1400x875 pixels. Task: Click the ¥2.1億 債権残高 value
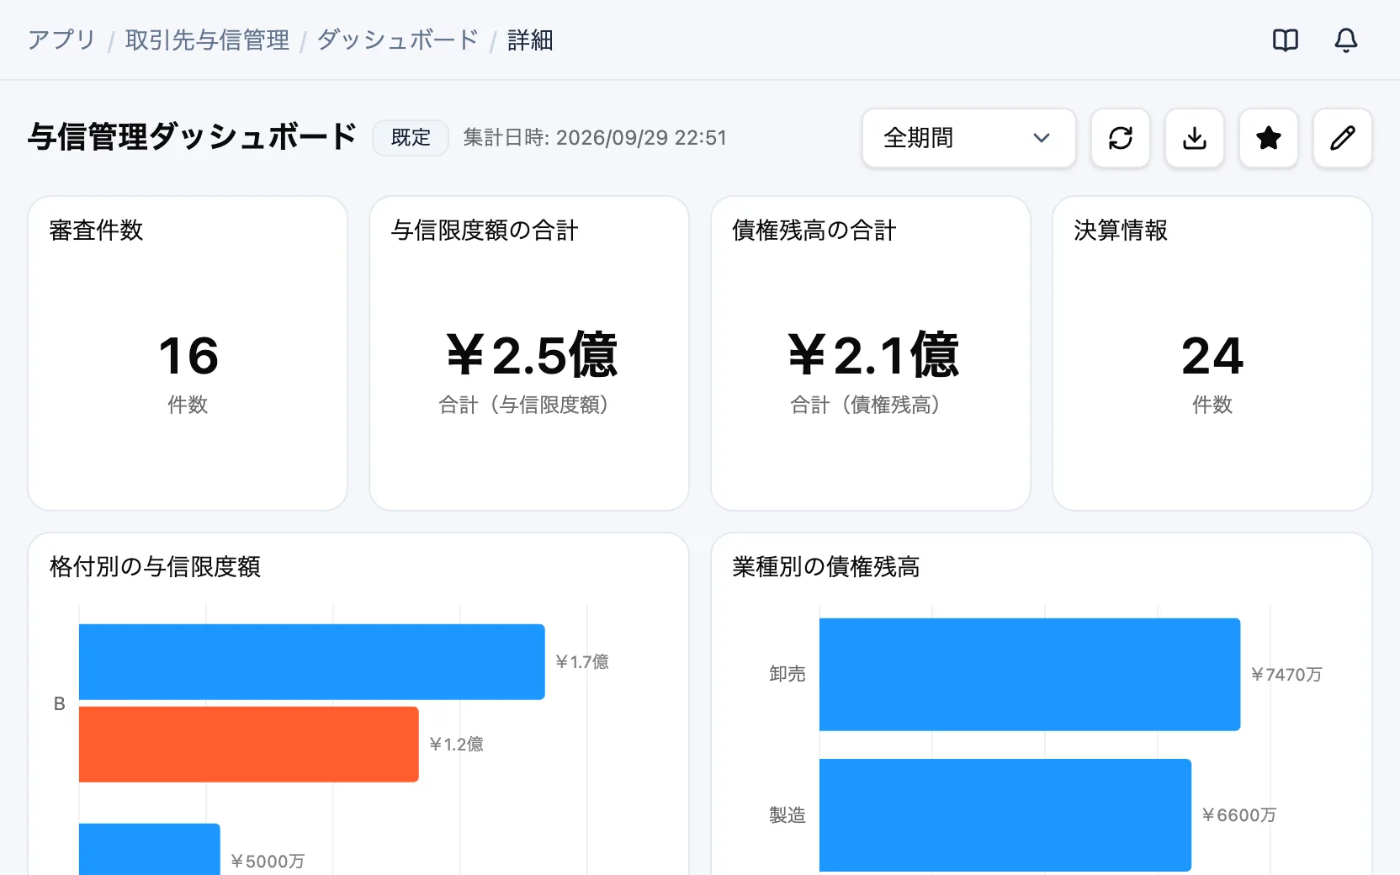tap(872, 355)
